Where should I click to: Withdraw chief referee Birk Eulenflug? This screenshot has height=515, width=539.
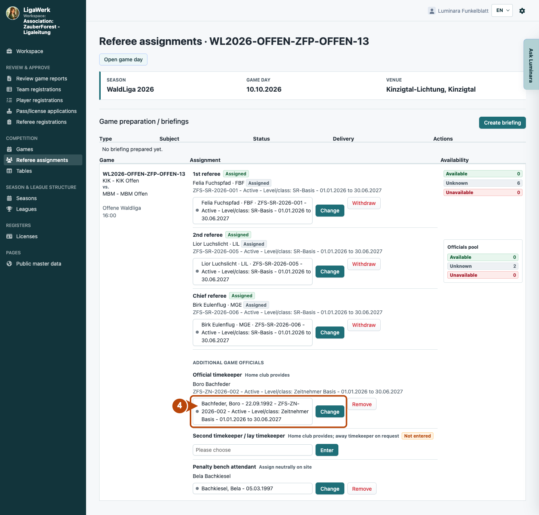point(364,325)
